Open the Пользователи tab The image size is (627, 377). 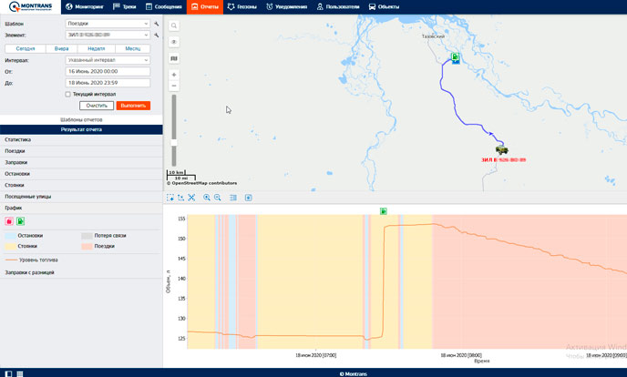pyautogui.click(x=338, y=6)
